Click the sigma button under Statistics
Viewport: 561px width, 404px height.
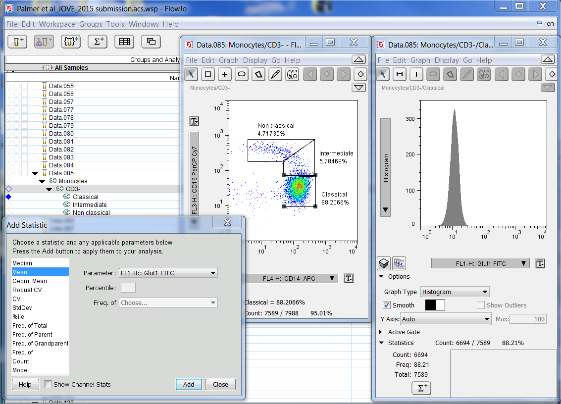(421, 388)
